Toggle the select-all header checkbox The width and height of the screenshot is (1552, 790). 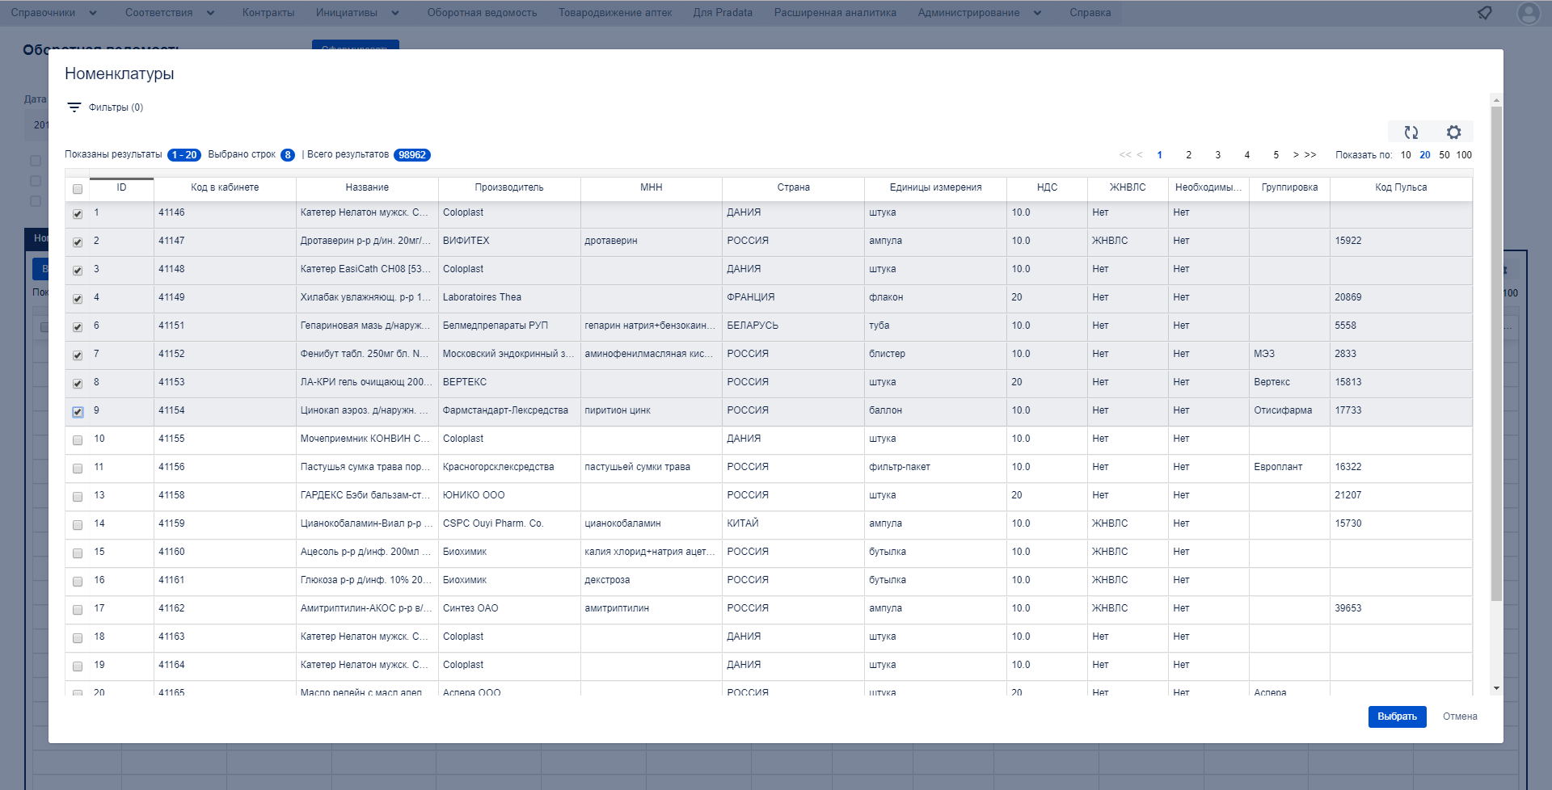[x=78, y=189]
